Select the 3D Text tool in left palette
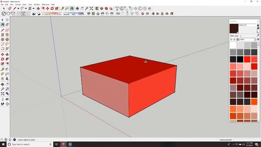The height and width of the screenshot is (147, 261). (x=7, y=79)
